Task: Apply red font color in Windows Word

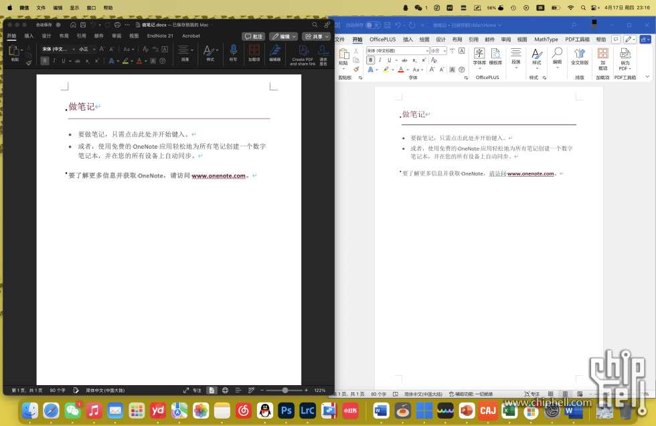Action: point(401,70)
